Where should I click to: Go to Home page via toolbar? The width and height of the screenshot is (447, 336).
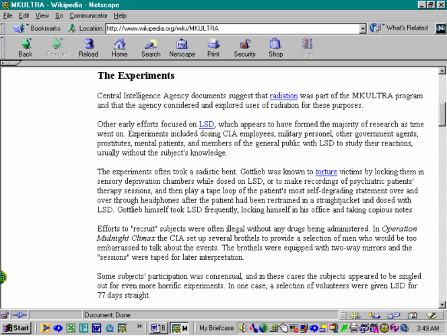tap(119, 47)
